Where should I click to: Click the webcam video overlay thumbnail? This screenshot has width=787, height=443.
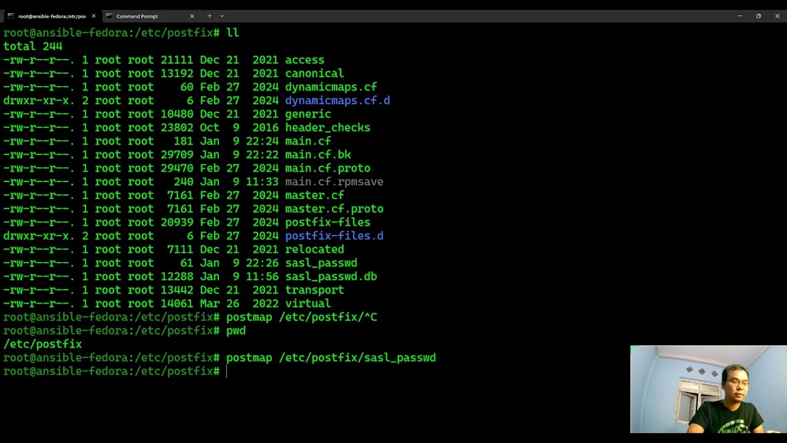tap(708, 389)
